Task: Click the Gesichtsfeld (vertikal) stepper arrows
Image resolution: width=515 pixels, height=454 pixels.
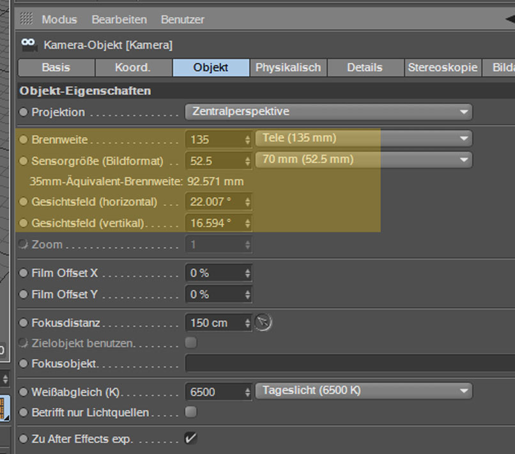Action: pos(248,223)
